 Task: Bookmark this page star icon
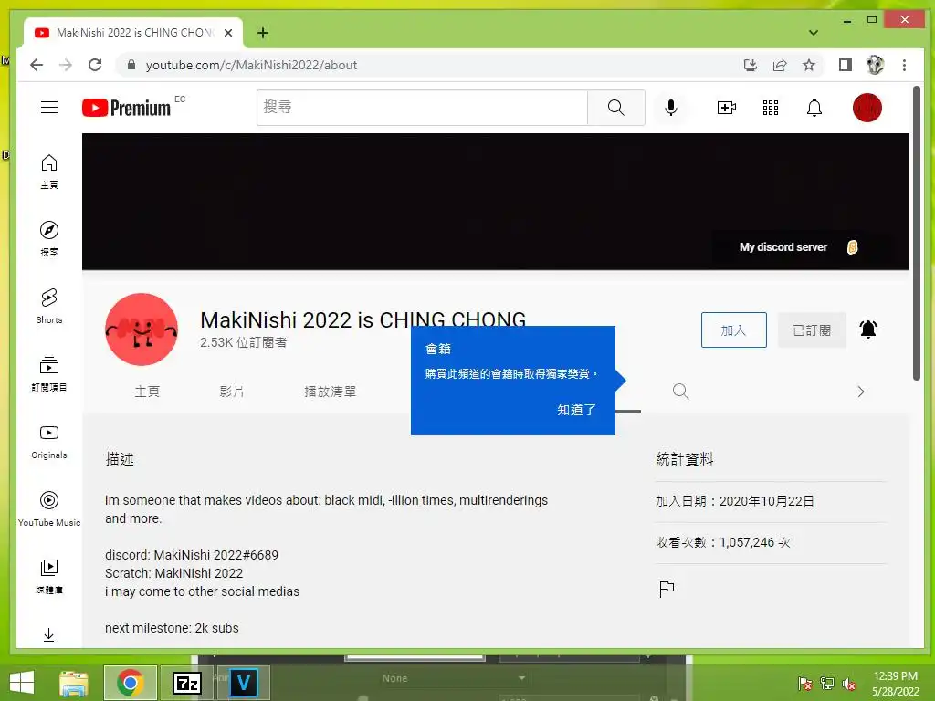point(809,65)
